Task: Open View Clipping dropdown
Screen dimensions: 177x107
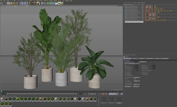Action: pos(137,81)
